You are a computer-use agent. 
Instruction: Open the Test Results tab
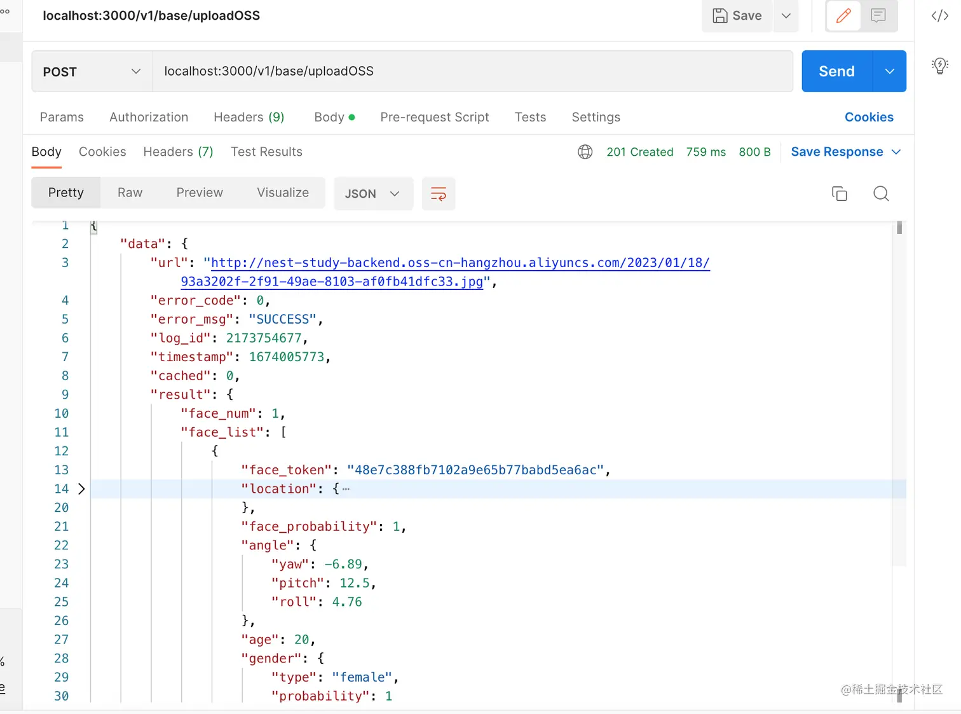point(266,152)
